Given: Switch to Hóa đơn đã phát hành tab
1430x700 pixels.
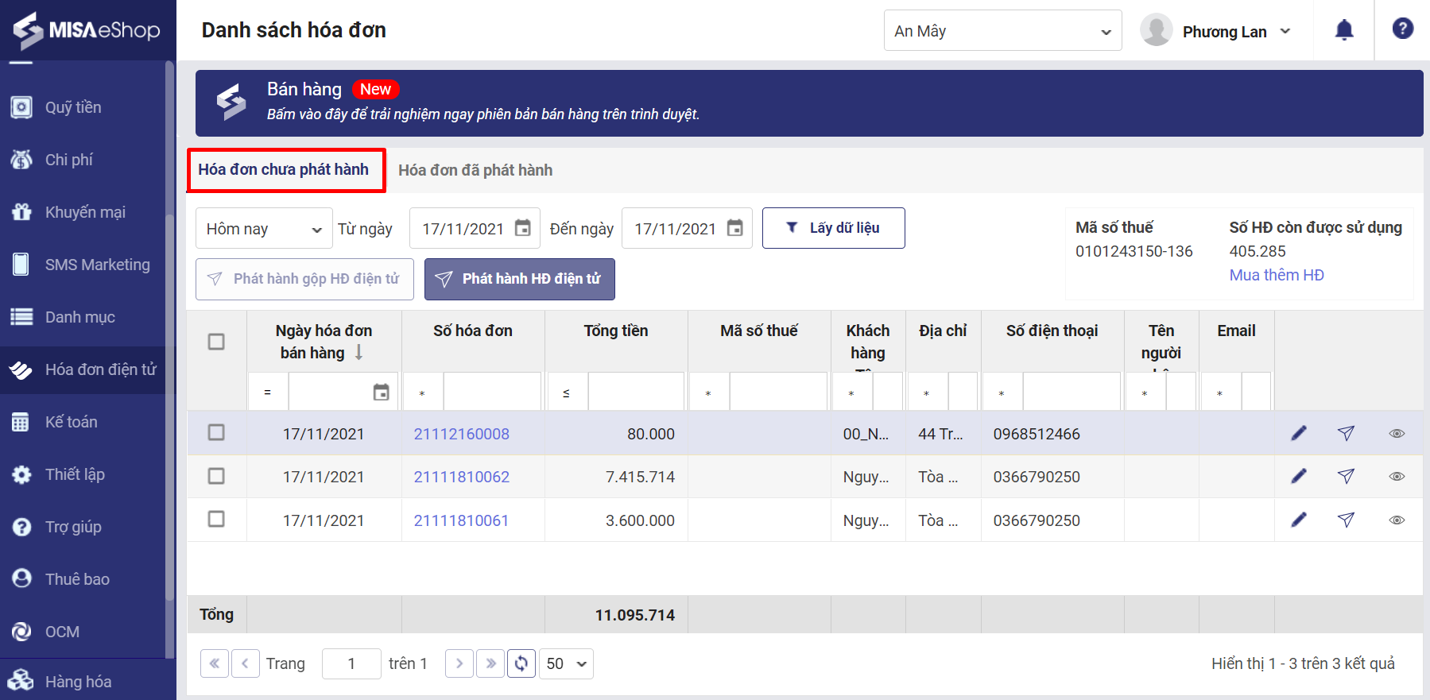Looking at the screenshot, I should (x=475, y=170).
